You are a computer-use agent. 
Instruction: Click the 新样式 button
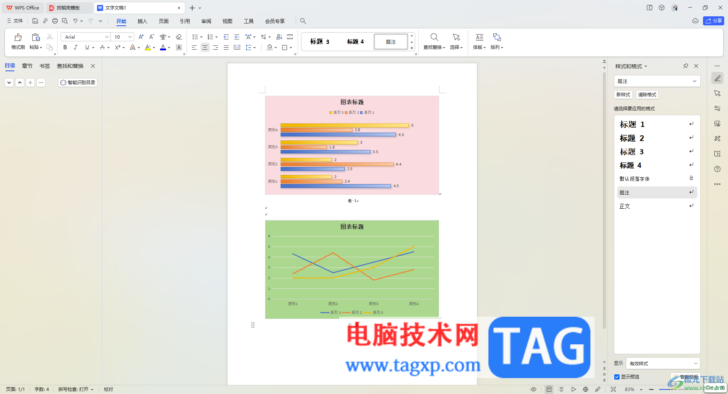click(x=623, y=95)
